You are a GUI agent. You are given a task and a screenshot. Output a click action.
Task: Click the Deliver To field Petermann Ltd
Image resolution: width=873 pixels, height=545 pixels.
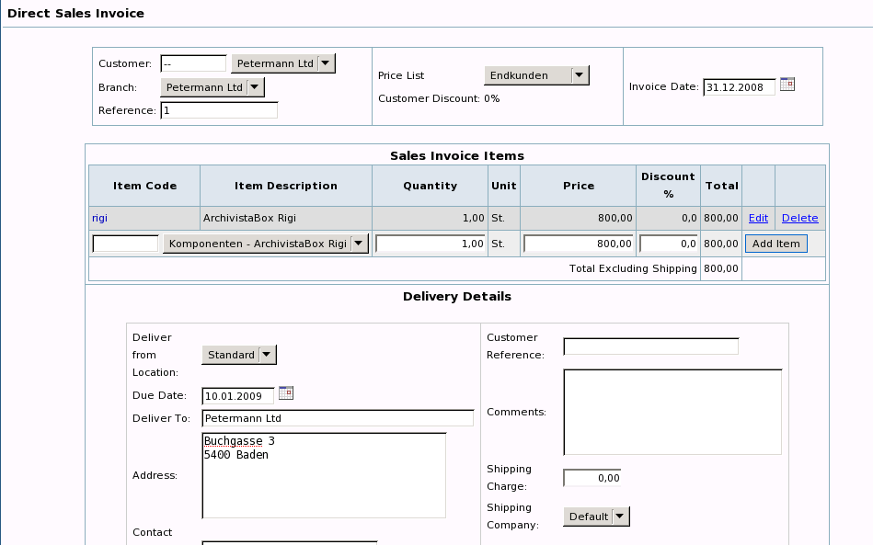point(338,418)
